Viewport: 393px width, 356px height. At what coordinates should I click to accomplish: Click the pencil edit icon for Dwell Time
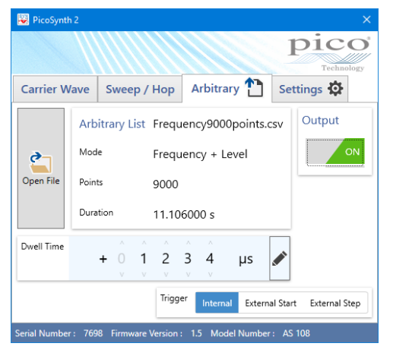280,258
